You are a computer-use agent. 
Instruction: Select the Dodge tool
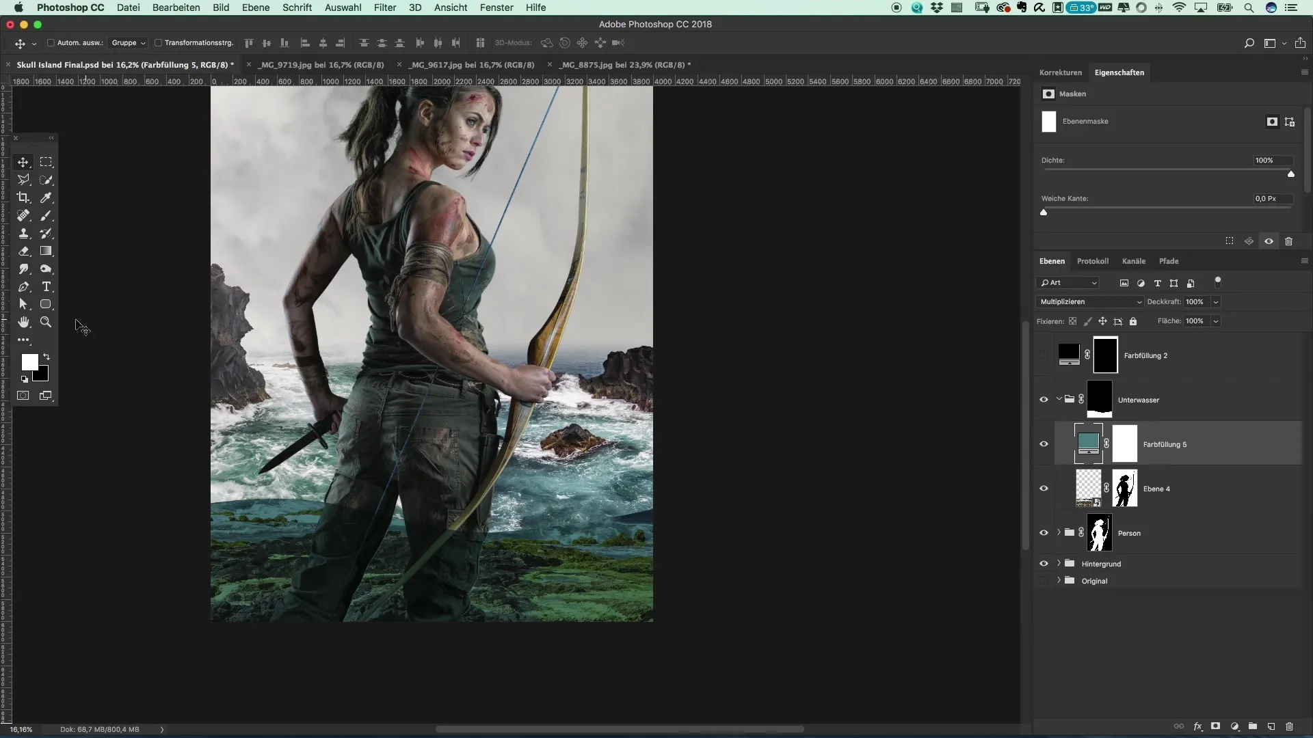46,269
